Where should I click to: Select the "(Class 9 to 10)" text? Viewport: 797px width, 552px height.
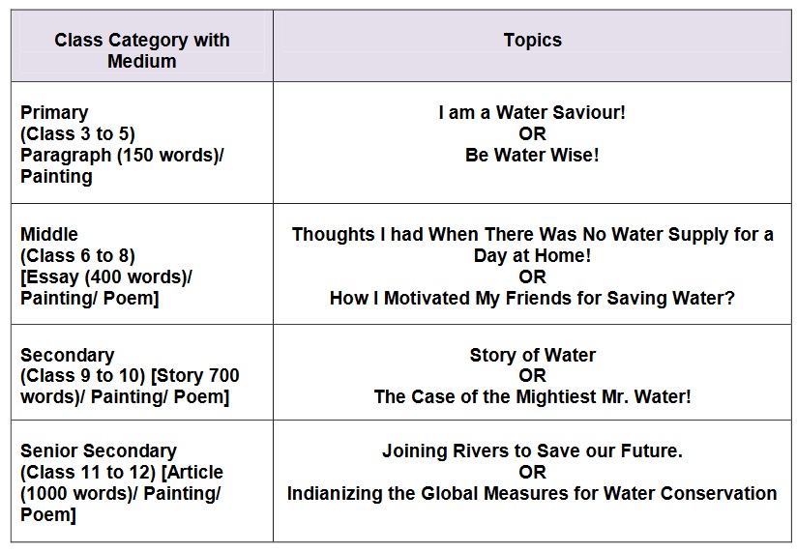(x=82, y=376)
